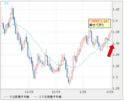Click the 1/25 date axis label
This screenshot has width=124, height=101.
coord(83,92)
